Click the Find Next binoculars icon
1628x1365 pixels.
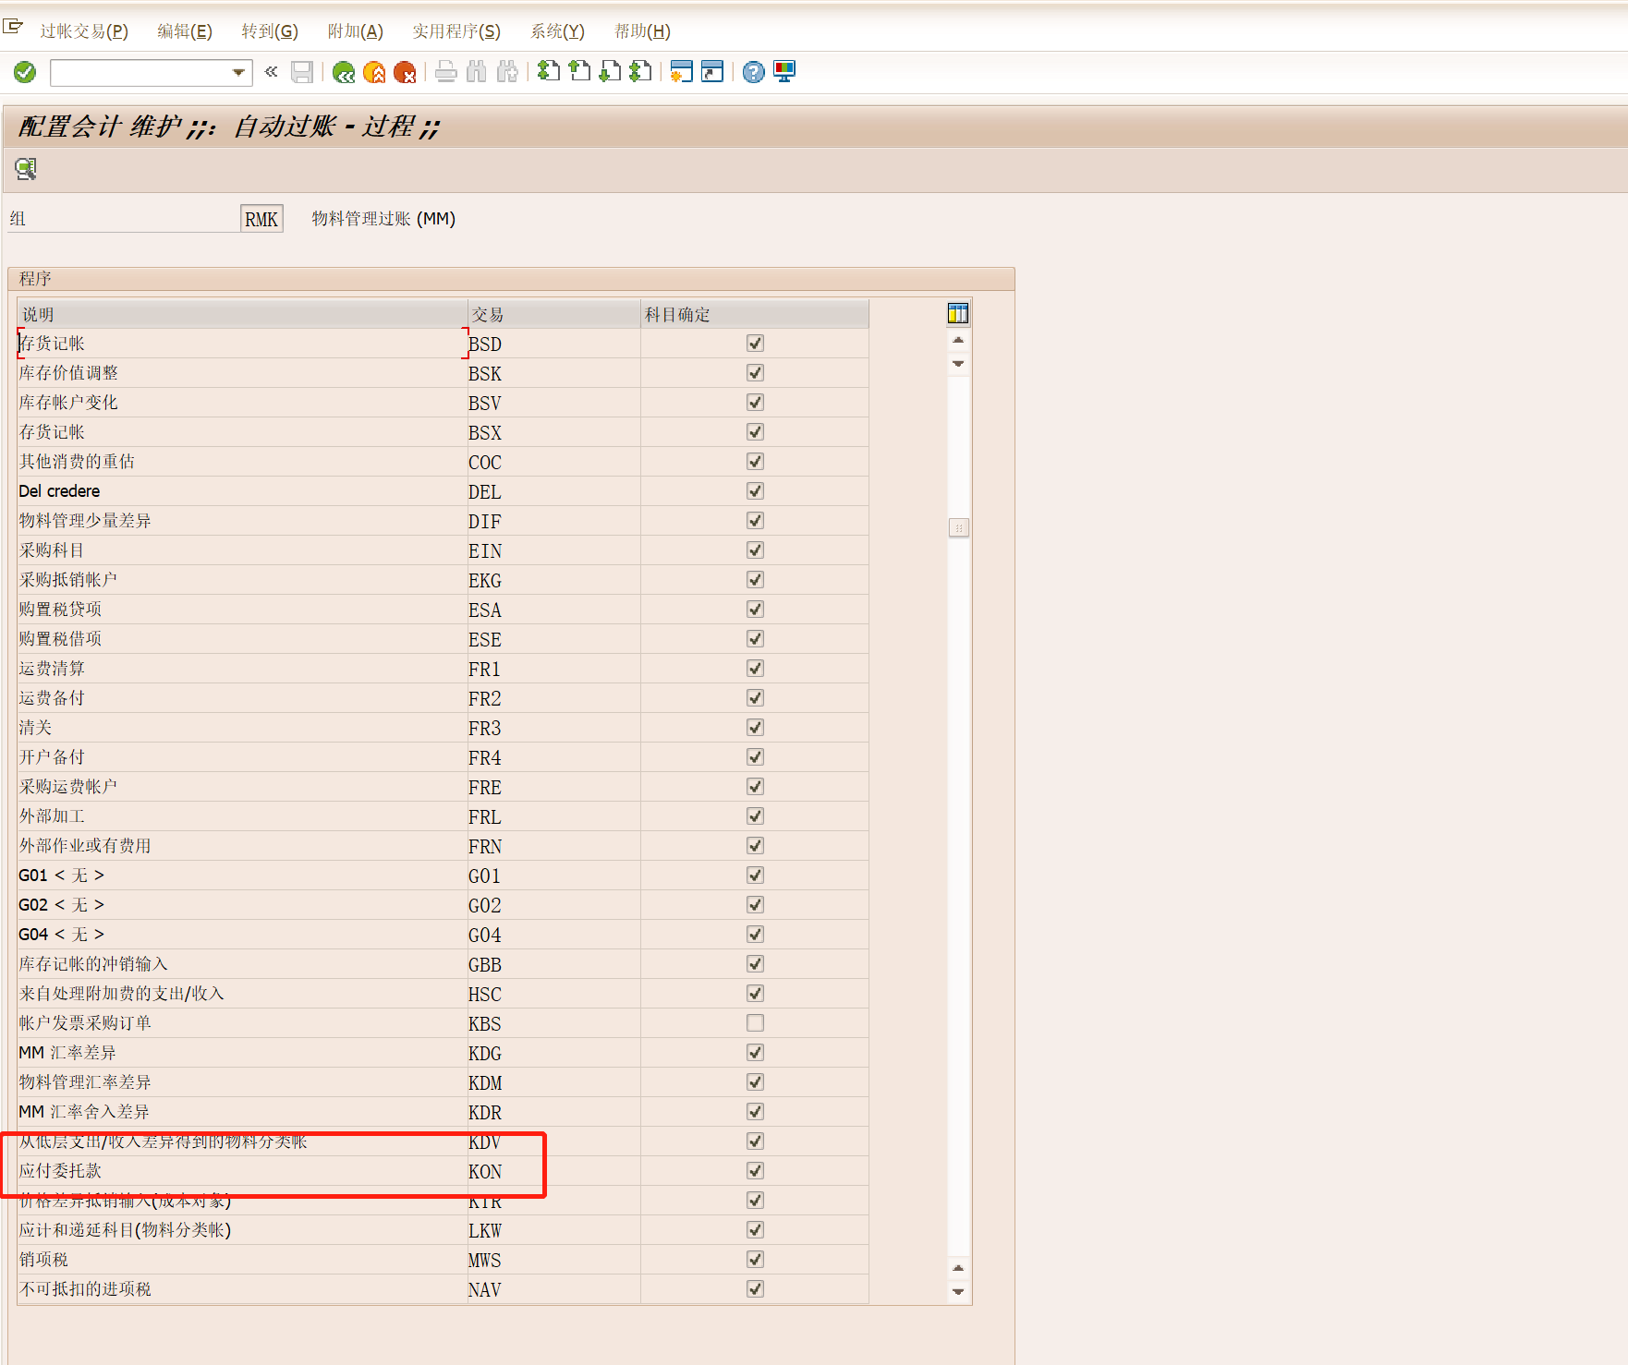point(507,72)
